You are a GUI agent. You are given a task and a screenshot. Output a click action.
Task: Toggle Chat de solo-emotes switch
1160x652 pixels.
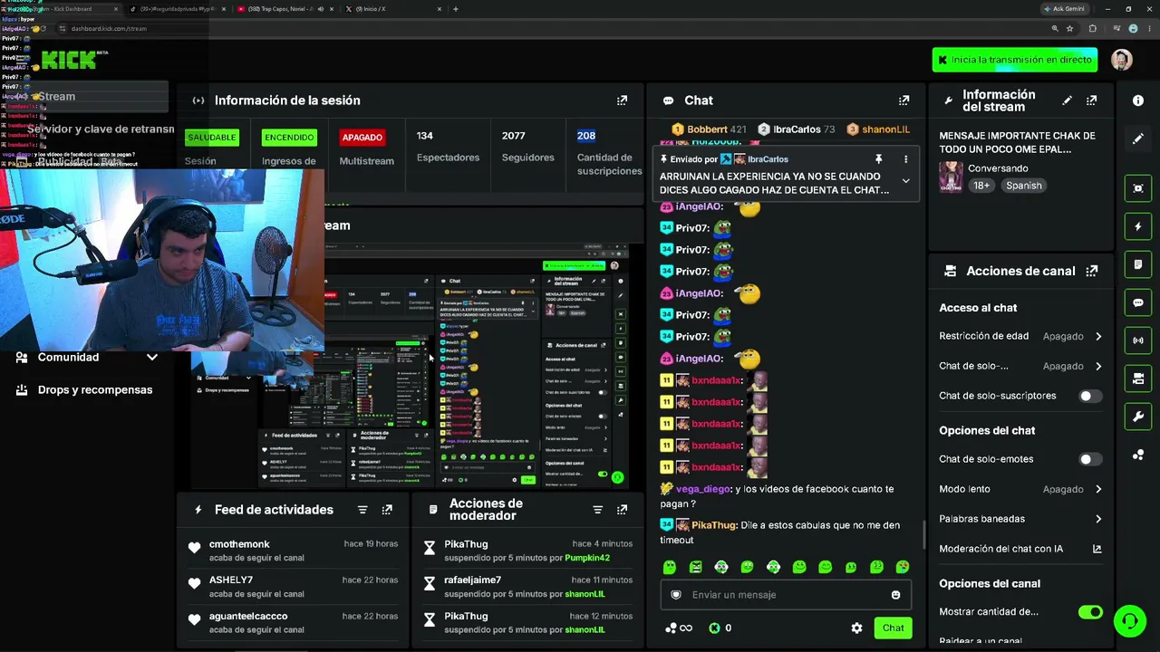click(1090, 459)
